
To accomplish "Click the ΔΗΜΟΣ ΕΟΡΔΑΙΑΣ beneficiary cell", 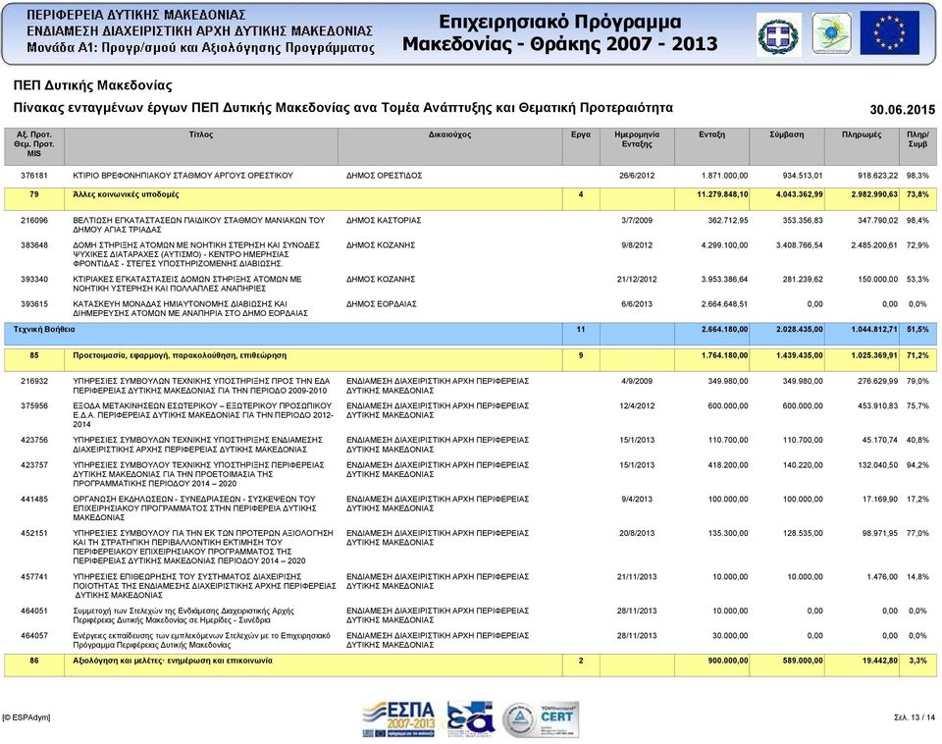I will [x=382, y=304].
